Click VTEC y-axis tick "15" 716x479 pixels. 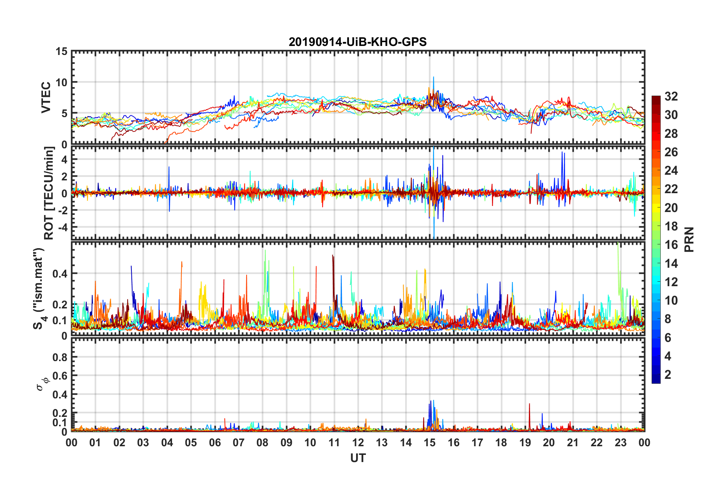point(61,51)
